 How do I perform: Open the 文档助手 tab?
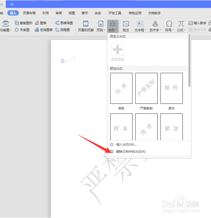coord(154,13)
